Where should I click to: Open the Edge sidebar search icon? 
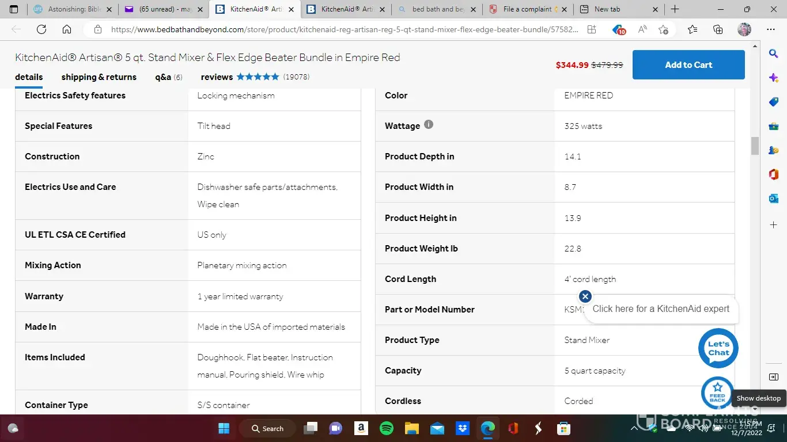click(x=774, y=54)
